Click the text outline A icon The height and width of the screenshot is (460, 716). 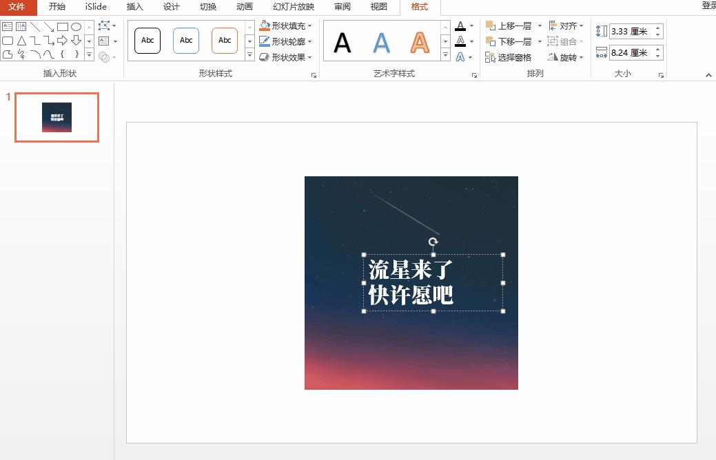461,41
